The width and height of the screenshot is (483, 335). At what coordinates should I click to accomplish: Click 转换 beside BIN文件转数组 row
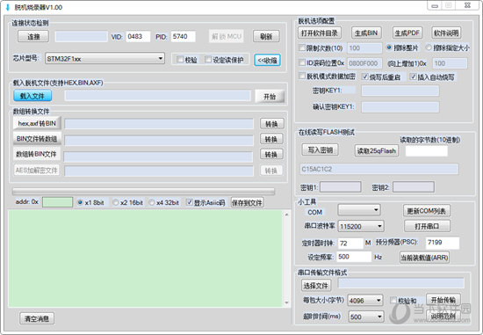(x=271, y=139)
